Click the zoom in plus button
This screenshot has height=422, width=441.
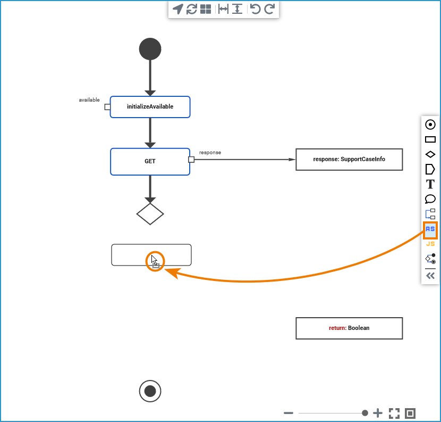[x=378, y=413]
